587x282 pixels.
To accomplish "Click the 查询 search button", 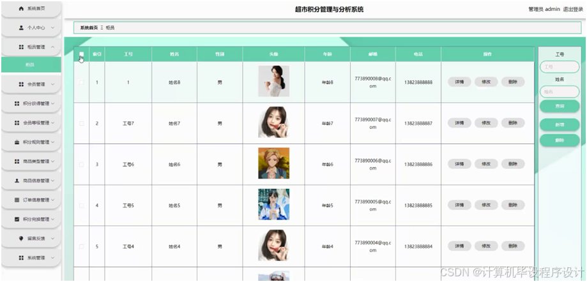I will (x=560, y=106).
